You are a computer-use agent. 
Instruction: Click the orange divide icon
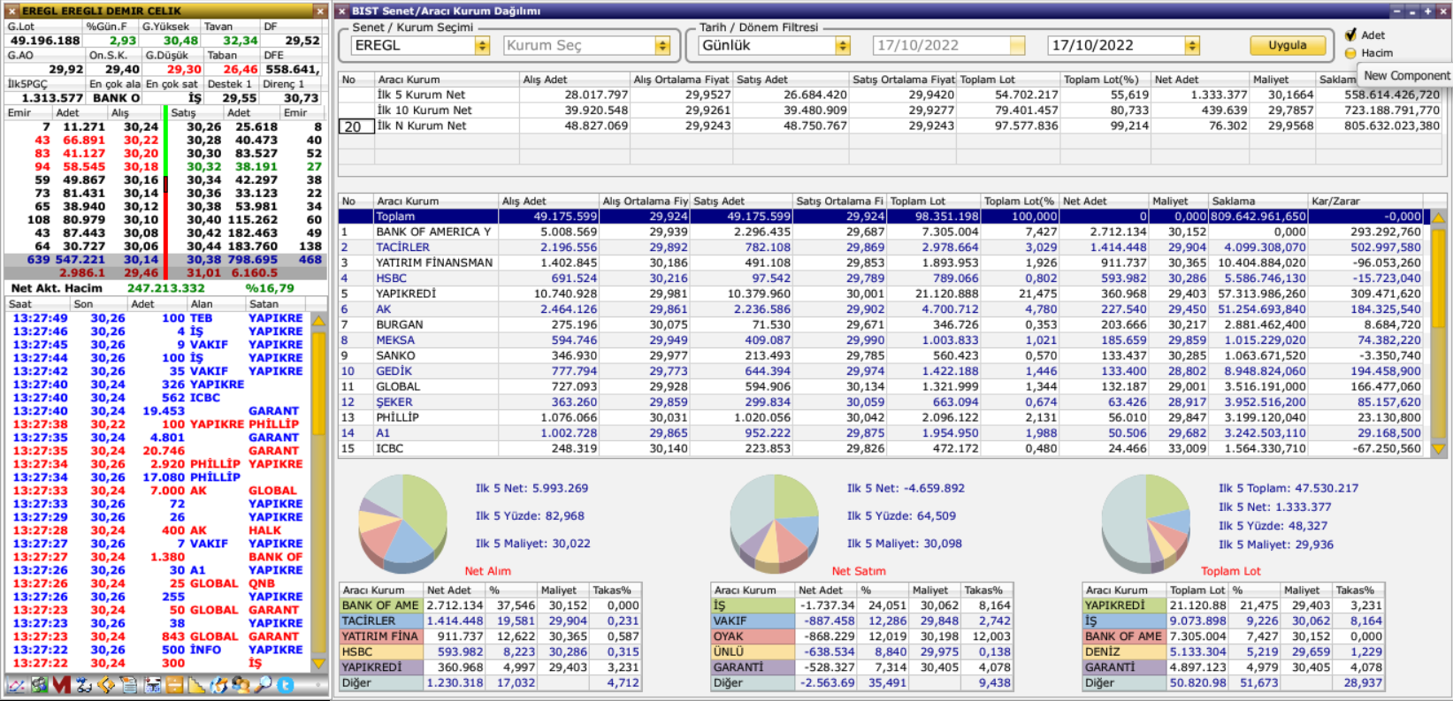[174, 685]
